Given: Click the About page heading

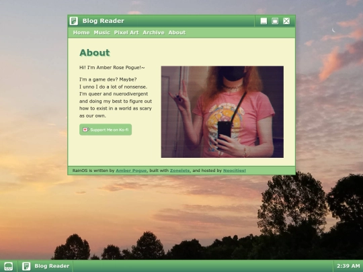Looking at the screenshot, I should point(95,53).
